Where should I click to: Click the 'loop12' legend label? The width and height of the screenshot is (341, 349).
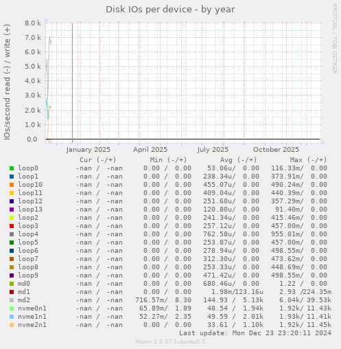[x=30, y=201]
